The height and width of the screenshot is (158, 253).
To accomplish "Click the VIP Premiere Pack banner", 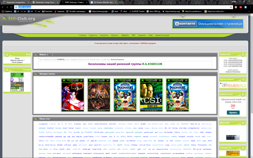I will click(233, 85).
